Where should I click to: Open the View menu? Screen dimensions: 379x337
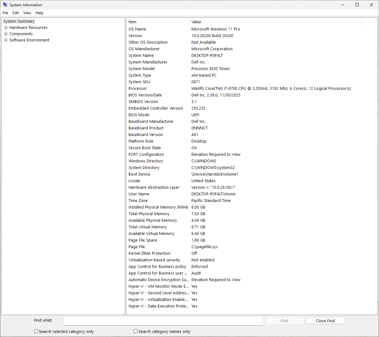point(27,13)
